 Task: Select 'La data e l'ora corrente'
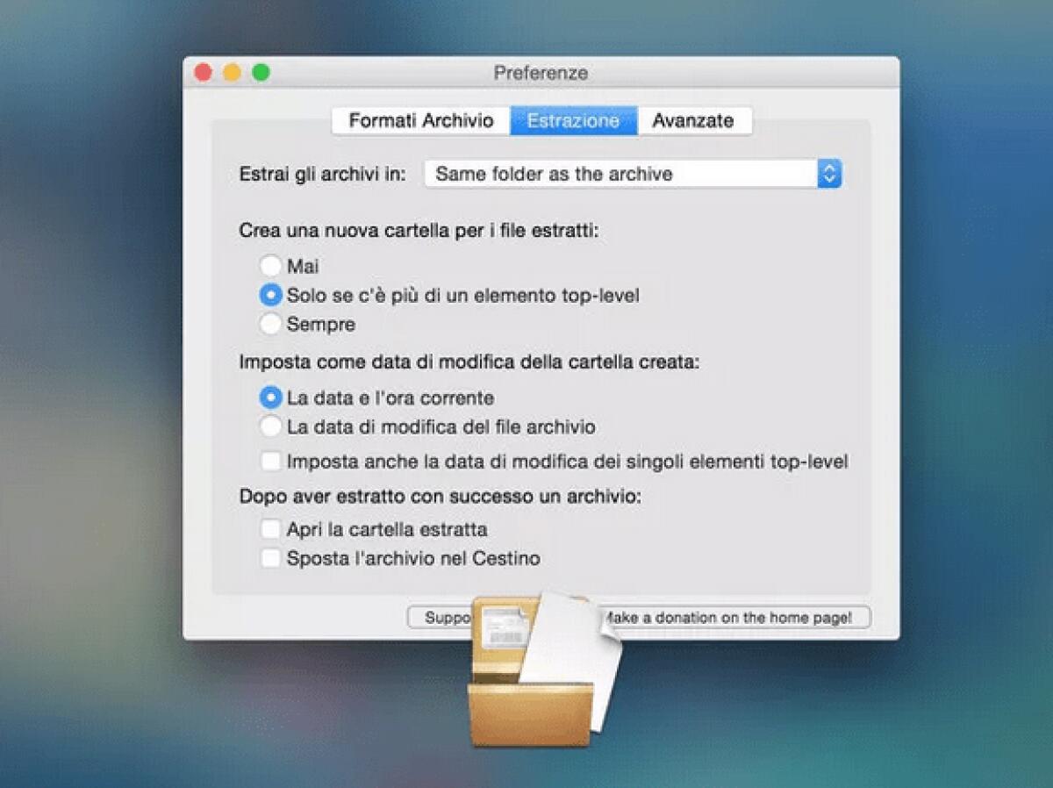270,398
